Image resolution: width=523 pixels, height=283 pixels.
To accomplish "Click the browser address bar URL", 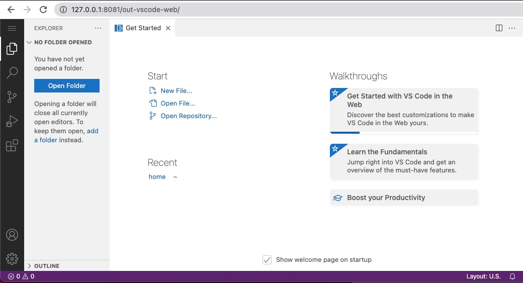I will pyautogui.click(x=125, y=10).
